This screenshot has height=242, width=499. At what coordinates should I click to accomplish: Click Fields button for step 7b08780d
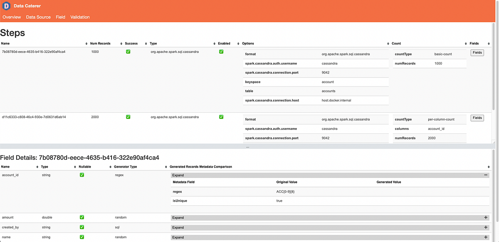(x=477, y=52)
